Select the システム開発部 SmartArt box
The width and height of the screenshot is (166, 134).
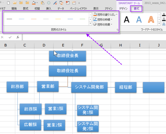click(x=89, y=87)
